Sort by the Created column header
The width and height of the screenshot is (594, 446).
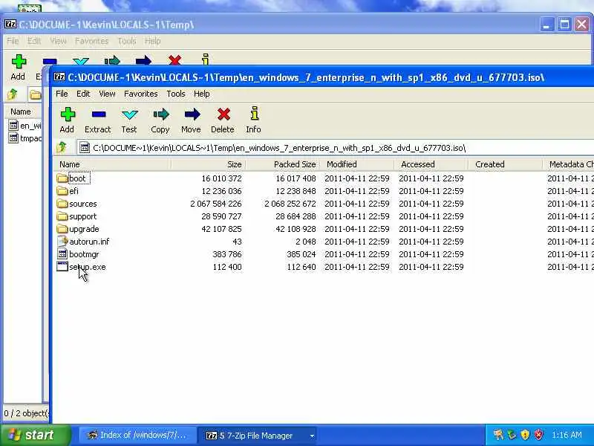506,164
